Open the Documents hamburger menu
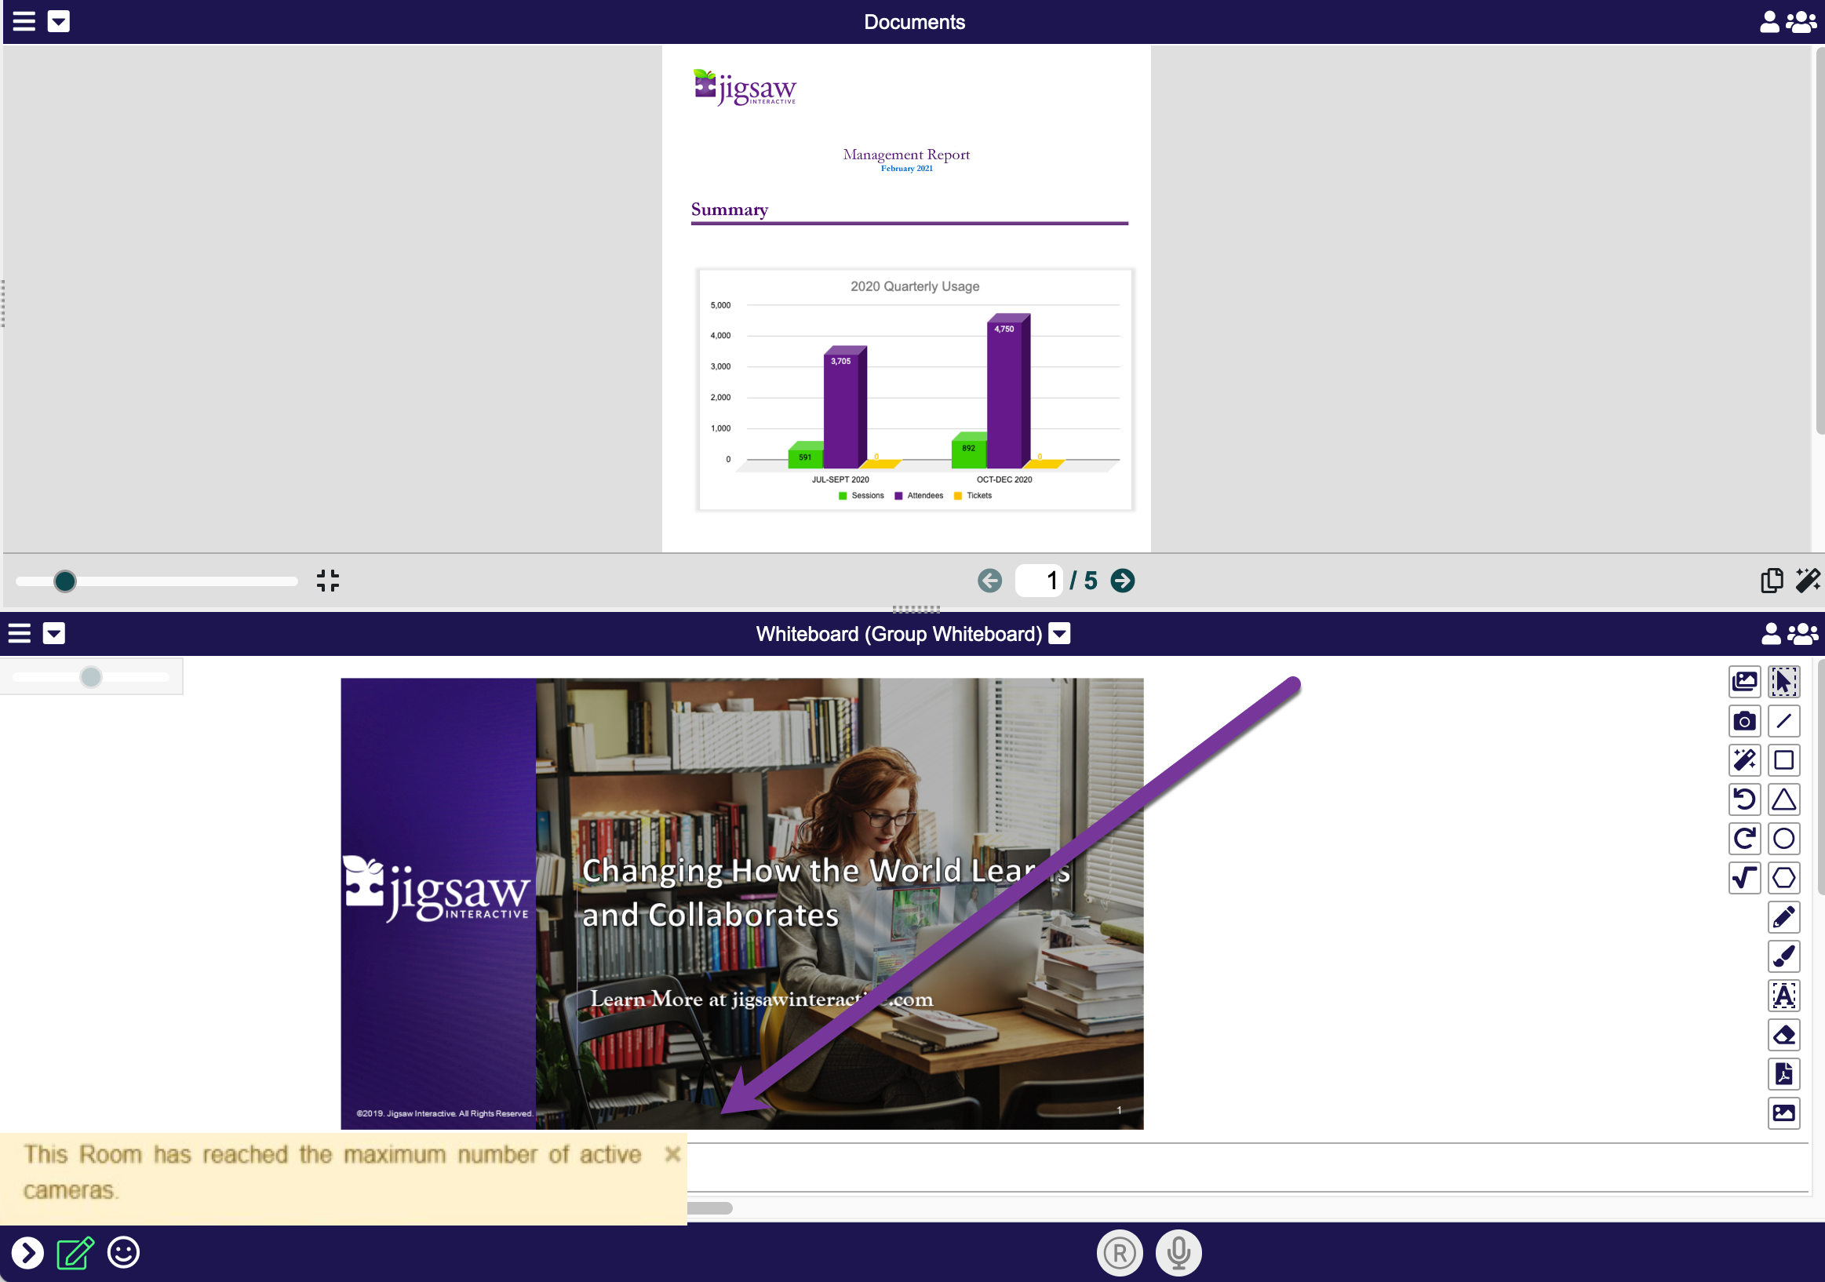 coord(24,21)
